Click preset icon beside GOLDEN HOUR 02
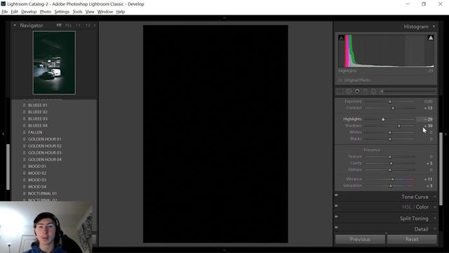 point(25,146)
